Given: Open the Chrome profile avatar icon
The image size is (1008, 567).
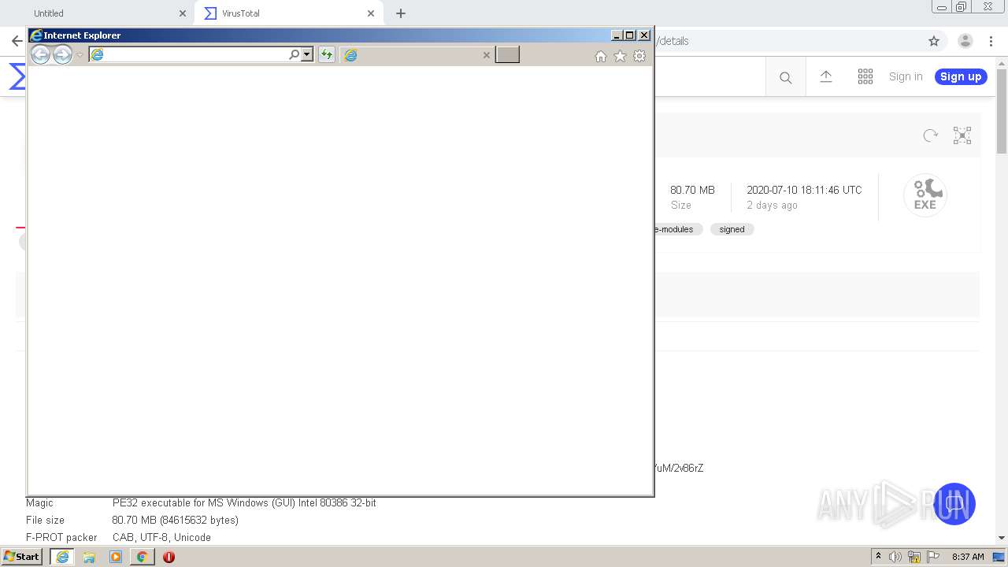Looking at the screenshot, I should tap(965, 41).
